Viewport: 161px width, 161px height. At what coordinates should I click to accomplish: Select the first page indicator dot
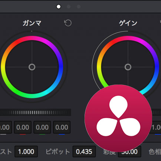(x=59, y=7)
